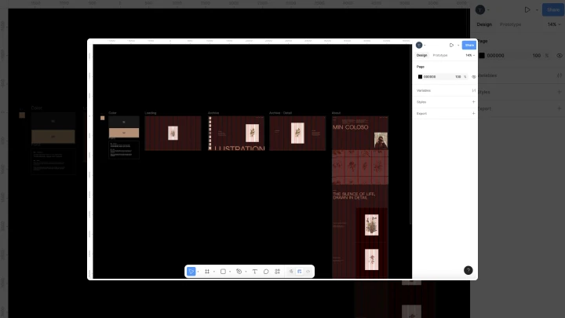Click the THE SILENCE OF LIFE heading
This screenshot has height=318, width=565.
click(354, 196)
